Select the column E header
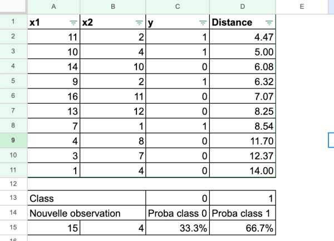Image resolution: width=334 pixels, height=241 pixels. [301, 7]
